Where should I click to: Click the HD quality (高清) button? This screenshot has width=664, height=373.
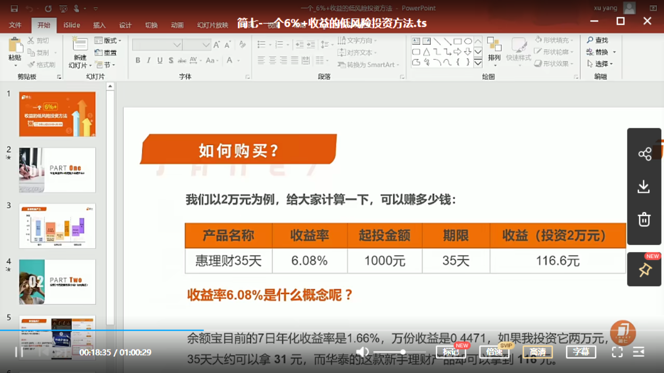coord(538,352)
